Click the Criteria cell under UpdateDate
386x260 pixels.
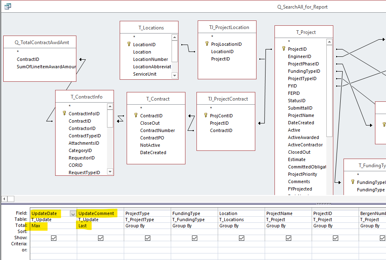[54, 244]
